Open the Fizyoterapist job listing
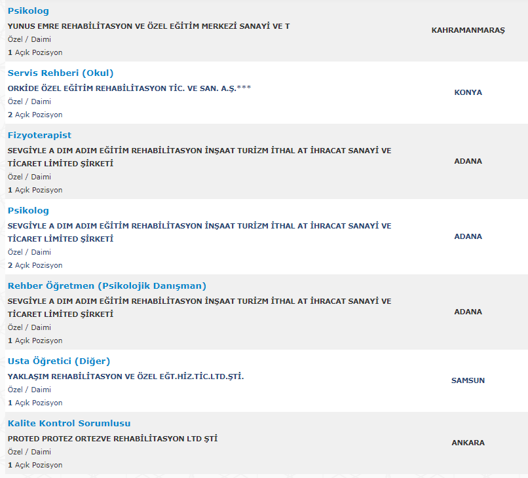This screenshot has width=528, height=478. (x=39, y=136)
